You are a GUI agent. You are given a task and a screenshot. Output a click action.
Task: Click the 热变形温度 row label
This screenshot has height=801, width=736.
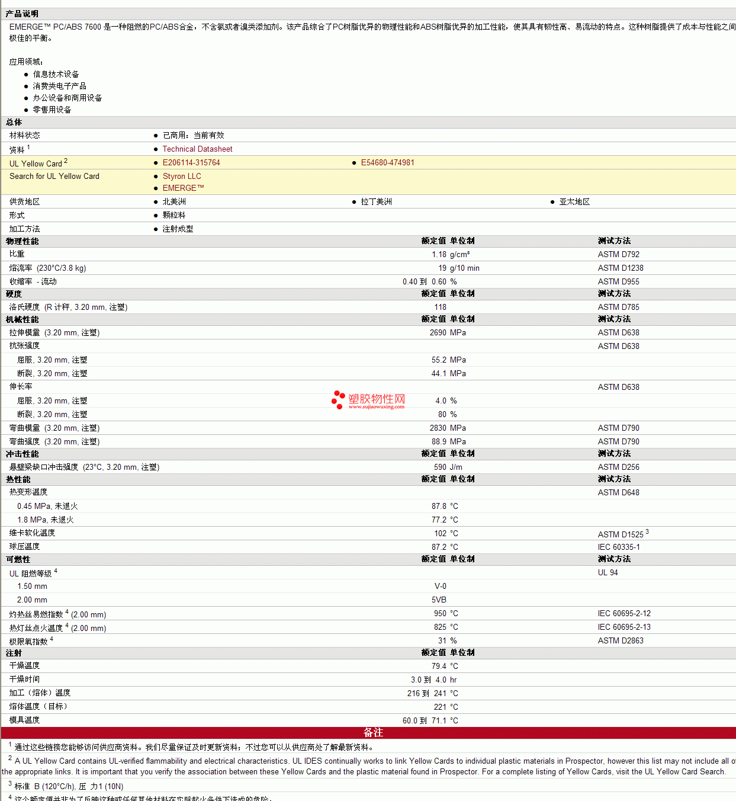[x=28, y=492]
